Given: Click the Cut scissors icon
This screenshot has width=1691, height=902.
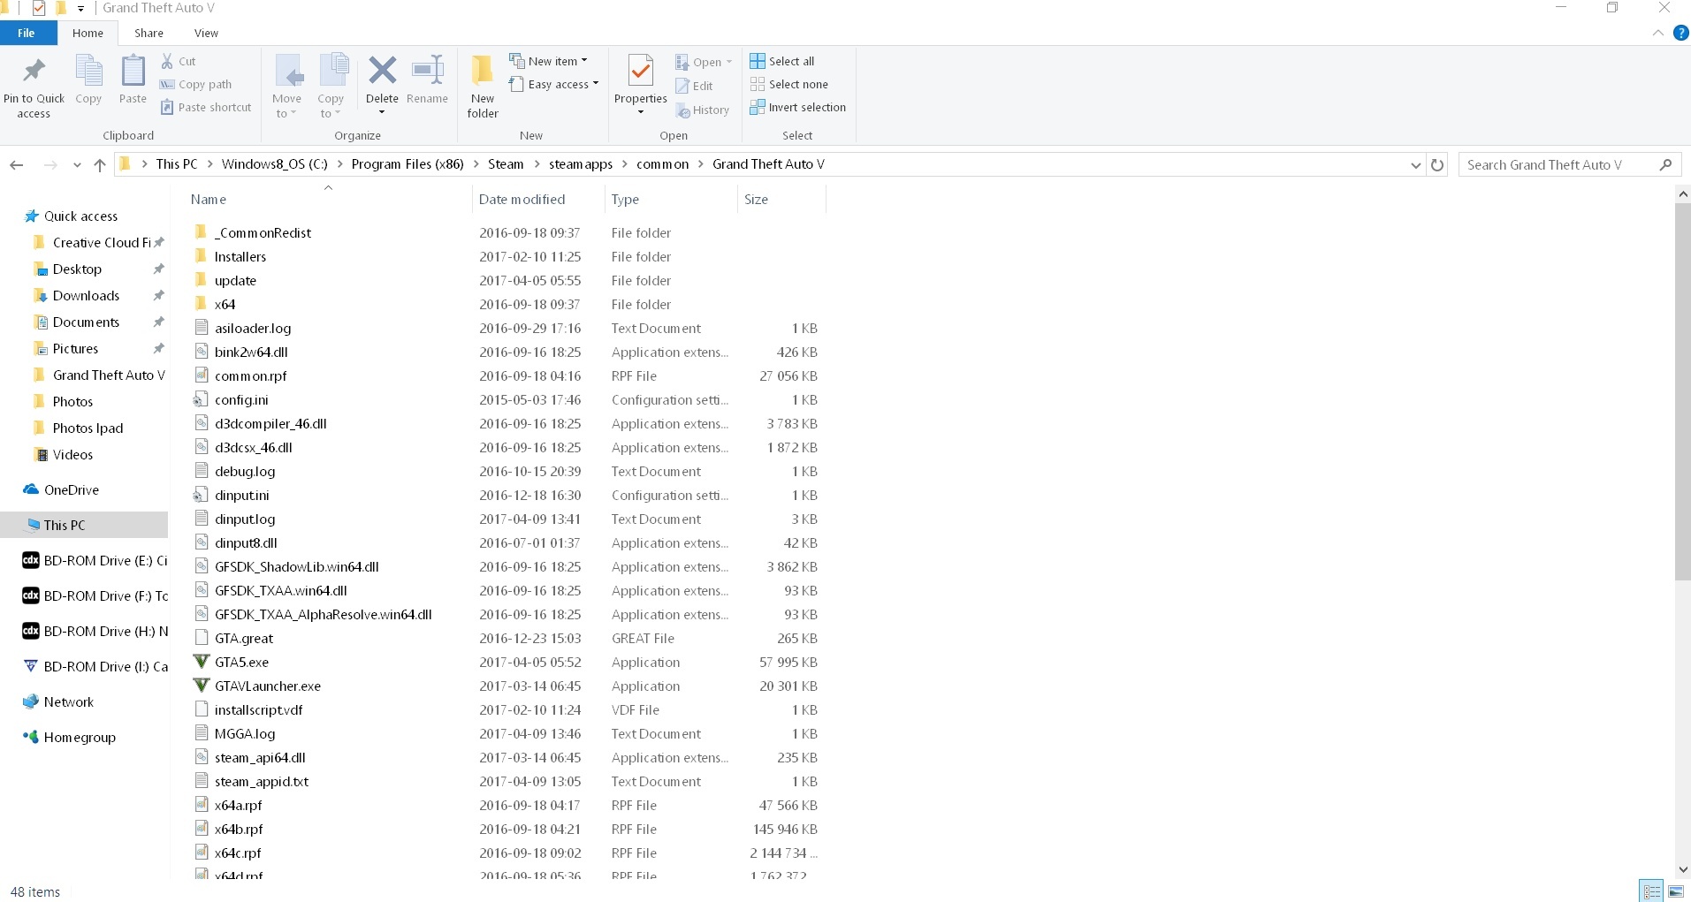Looking at the screenshot, I should [x=167, y=61].
